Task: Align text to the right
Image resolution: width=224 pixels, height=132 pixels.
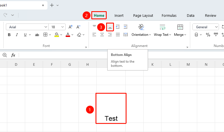Action: click(x=110, y=35)
